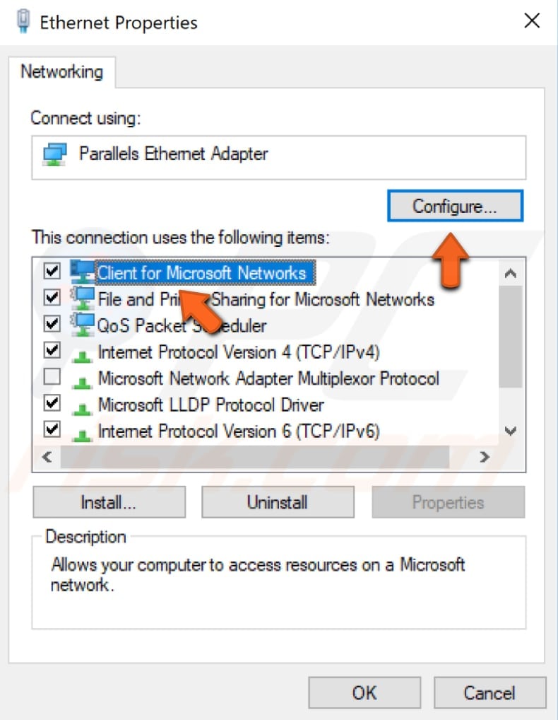Image resolution: width=558 pixels, height=720 pixels.
Task: Click the Uninstall button
Action: tap(278, 502)
